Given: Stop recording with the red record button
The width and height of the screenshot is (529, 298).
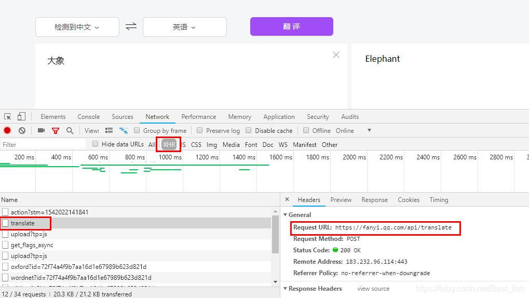Looking at the screenshot, I should (7, 131).
